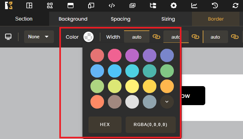Open the widgets/elements icon in top bar
Viewport: 243px width, 139px height.
coord(50,5)
